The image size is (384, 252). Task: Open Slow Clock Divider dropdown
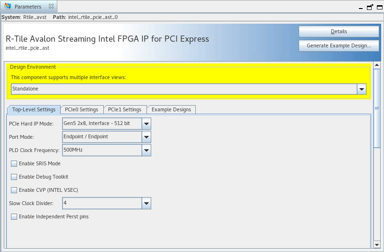point(146,203)
